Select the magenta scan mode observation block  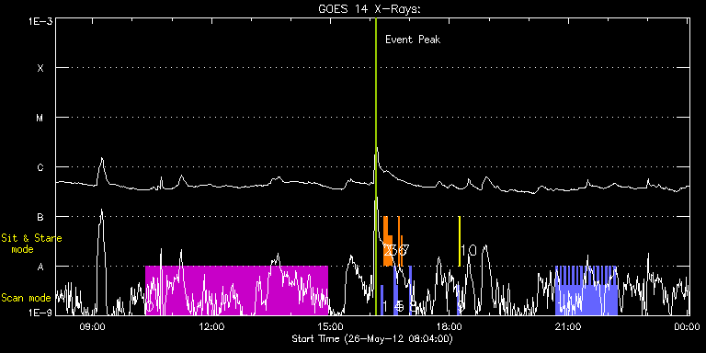(x=236, y=290)
